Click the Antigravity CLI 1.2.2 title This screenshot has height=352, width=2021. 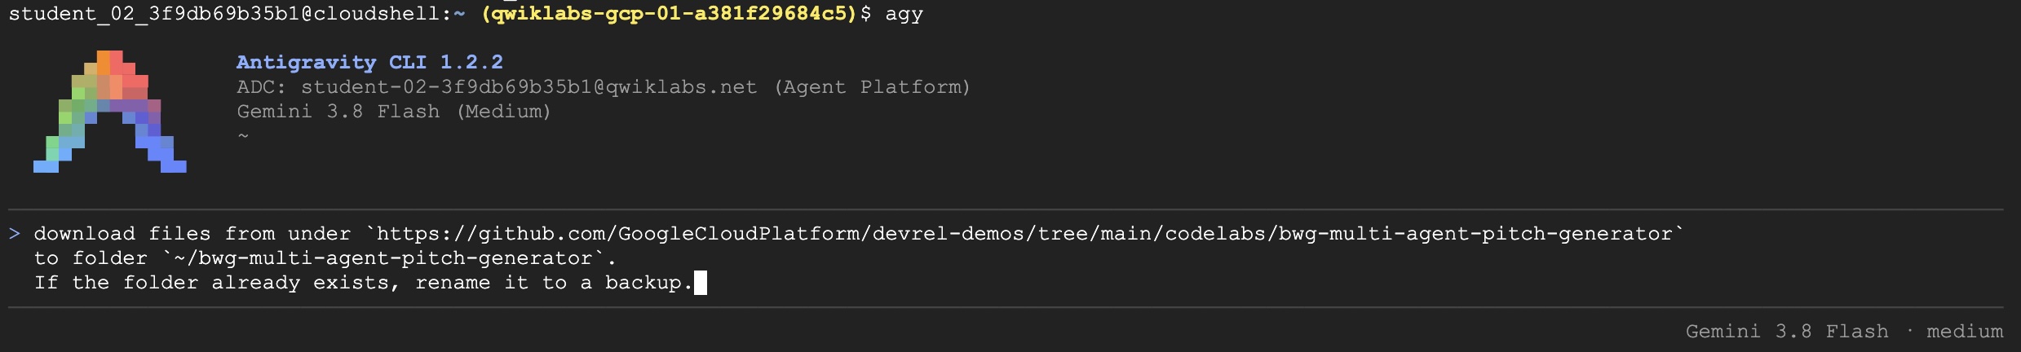369,62
